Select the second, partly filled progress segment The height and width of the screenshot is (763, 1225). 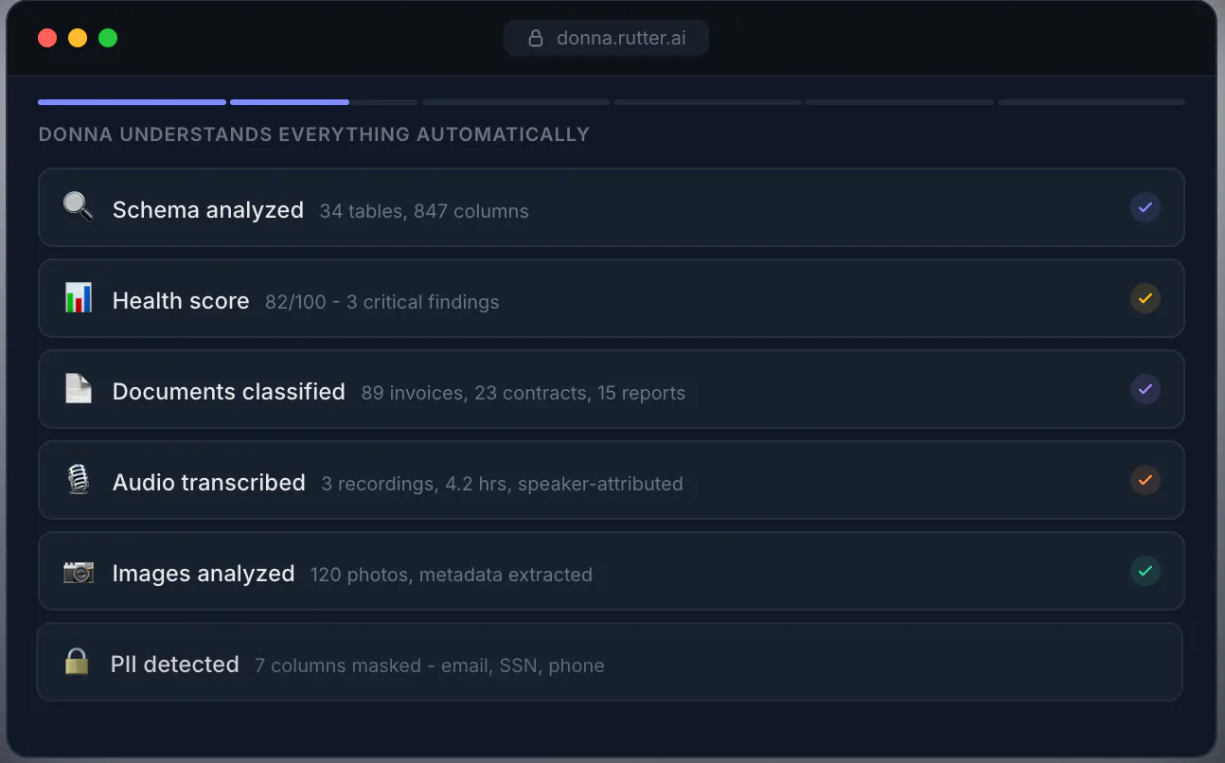click(x=324, y=102)
